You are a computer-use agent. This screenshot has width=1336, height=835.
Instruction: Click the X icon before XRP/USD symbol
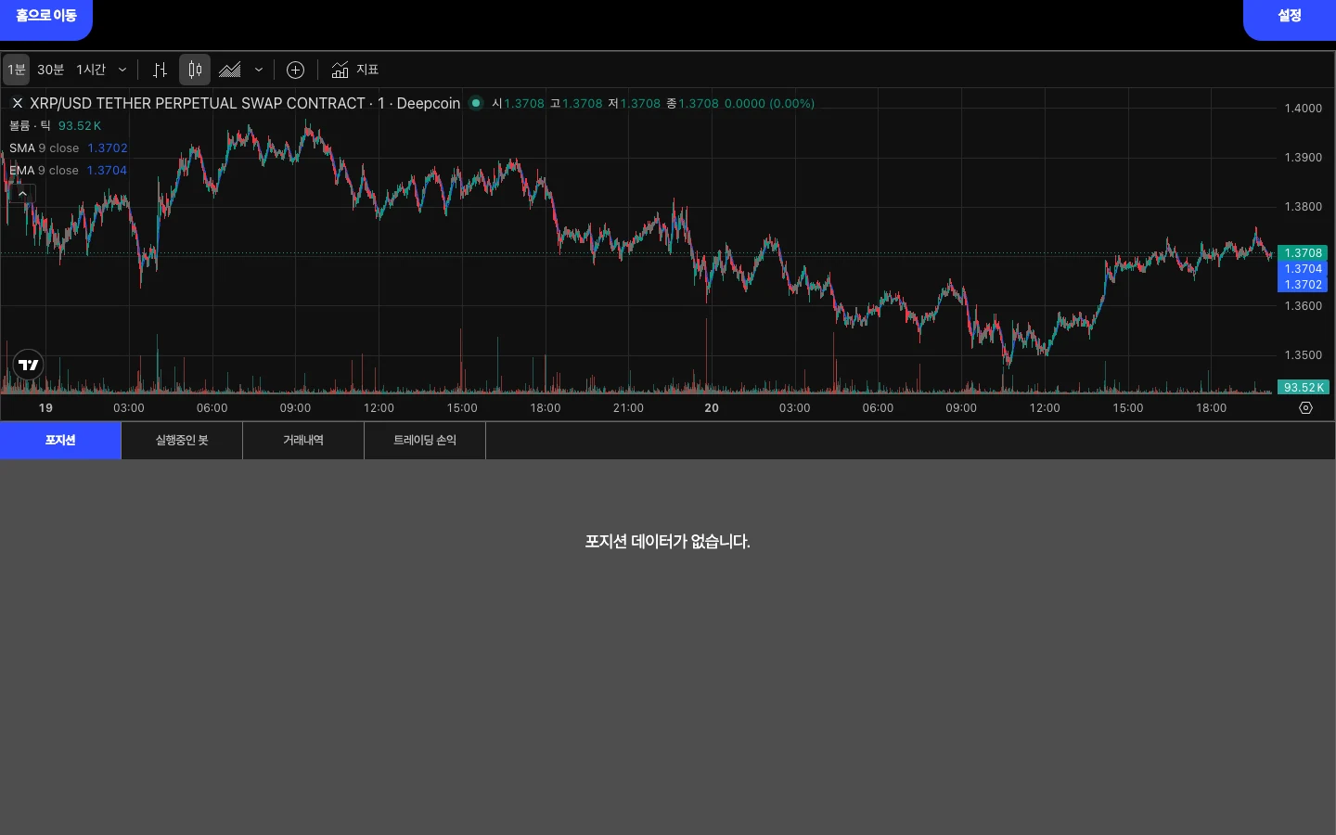pyautogui.click(x=17, y=103)
